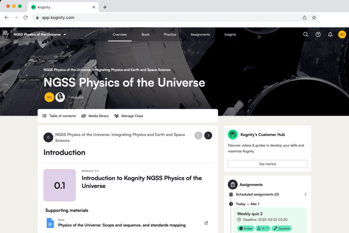Select the Insights menu item

(x=230, y=34)
